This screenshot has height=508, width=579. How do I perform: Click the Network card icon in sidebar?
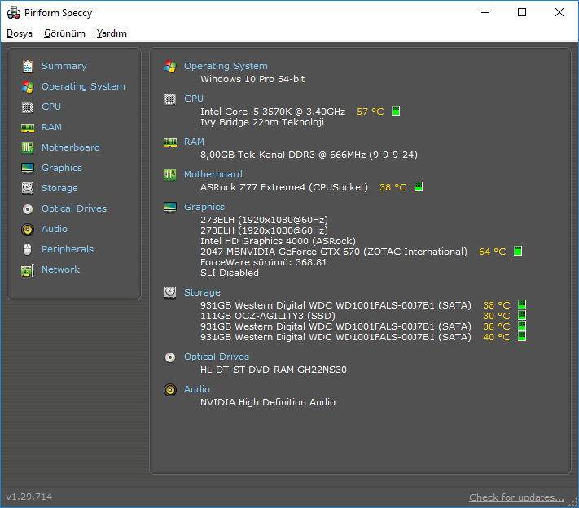coord(28,270)
